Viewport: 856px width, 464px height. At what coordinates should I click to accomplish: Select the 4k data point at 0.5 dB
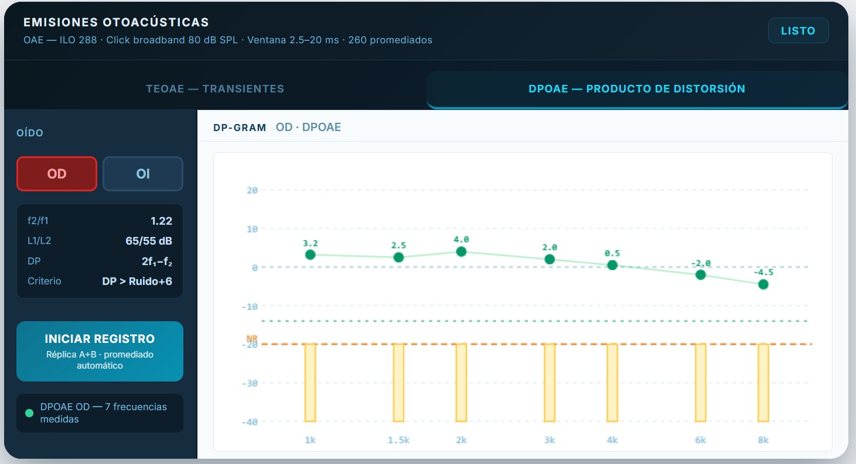click(612, 265)
